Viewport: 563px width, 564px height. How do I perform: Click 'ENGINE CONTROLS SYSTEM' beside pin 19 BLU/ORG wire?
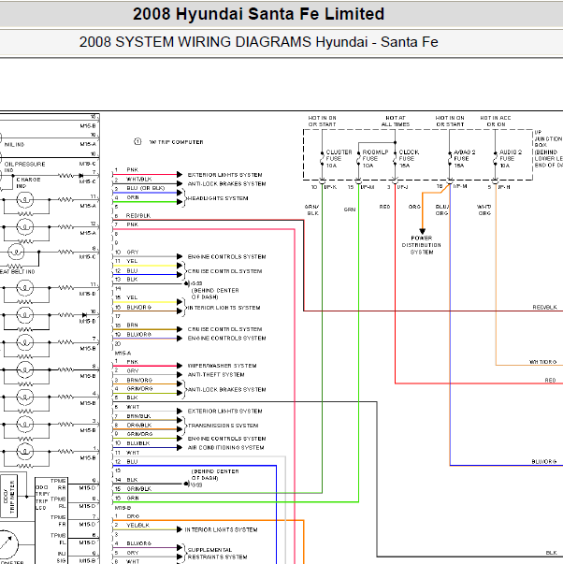[226, 338]
